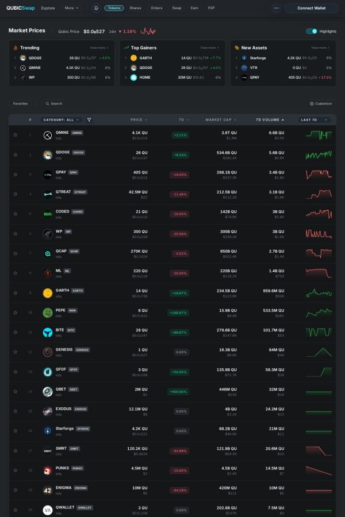Switch to the Orders tab

coord(156,8)
